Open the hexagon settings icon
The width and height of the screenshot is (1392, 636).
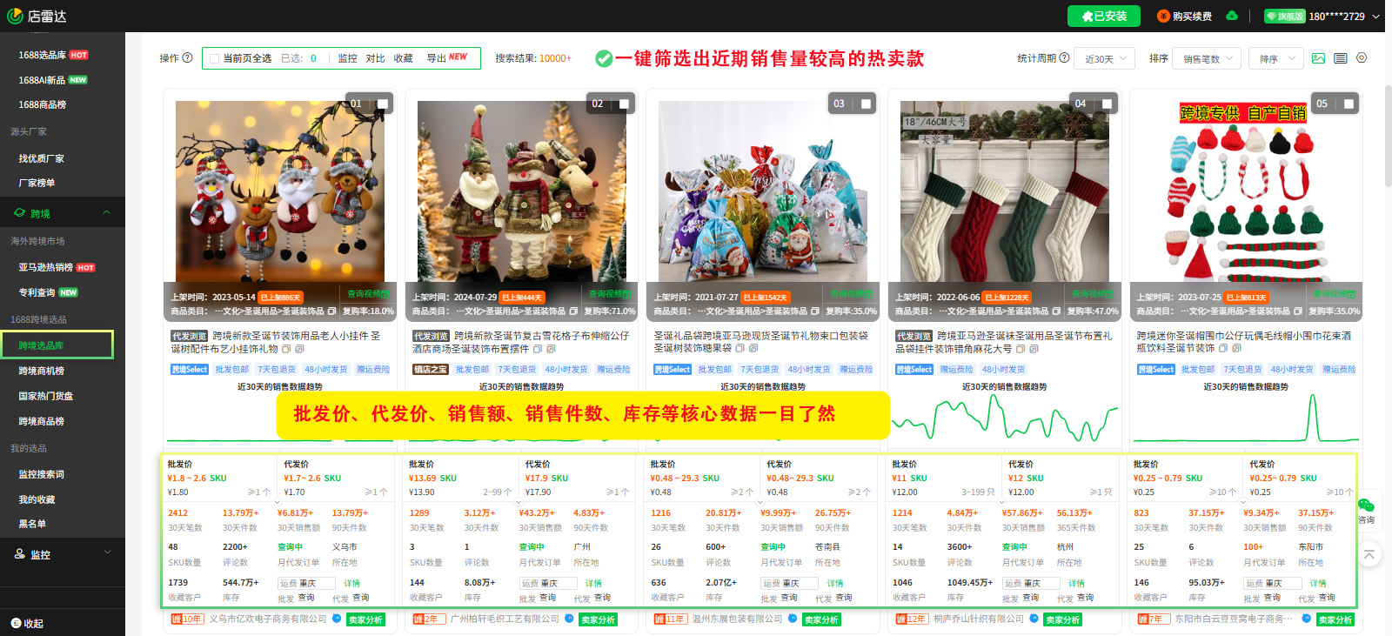[x=1362, y=58]
